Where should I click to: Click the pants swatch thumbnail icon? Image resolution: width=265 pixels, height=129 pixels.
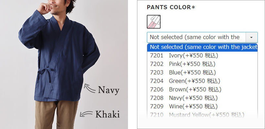tap(154, 22)
